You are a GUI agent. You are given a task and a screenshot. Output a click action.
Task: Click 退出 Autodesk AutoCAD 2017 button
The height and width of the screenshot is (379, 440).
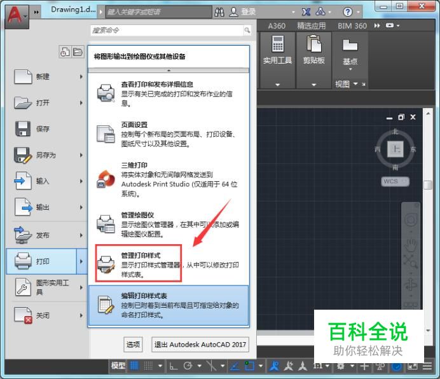(200, 345)
